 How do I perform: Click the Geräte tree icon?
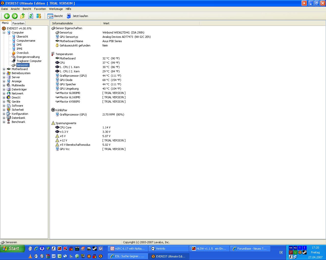pyautogui.click(x=9, y=102)
